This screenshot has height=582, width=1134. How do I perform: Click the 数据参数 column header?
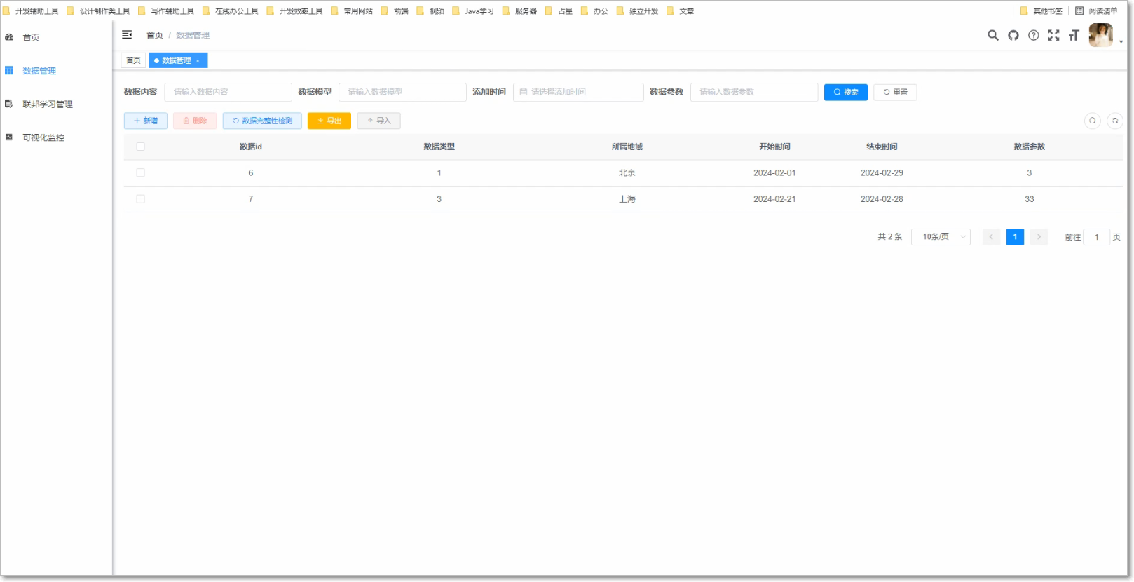(1029, 147)
